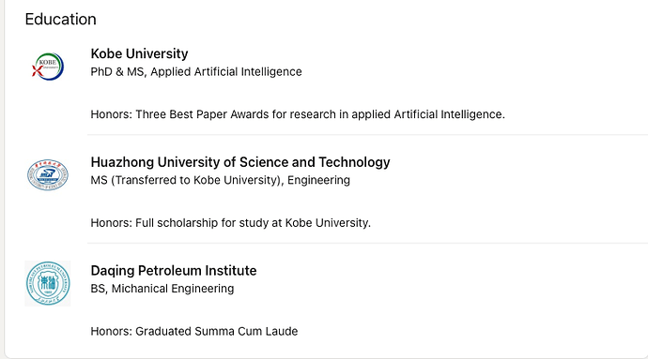
Task: Open the Kobe University school page link
Action: 139,53
